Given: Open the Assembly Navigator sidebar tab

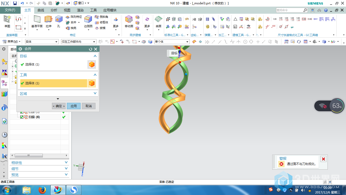Looking at the screenshot, I should point(4,62).
